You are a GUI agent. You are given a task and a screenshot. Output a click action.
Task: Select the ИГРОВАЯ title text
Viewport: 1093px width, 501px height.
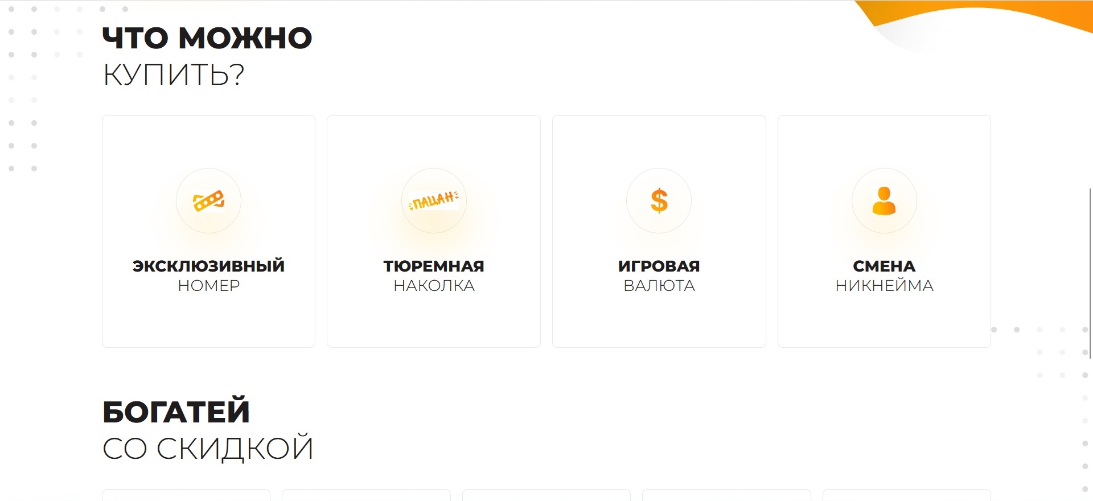point(659,266)
